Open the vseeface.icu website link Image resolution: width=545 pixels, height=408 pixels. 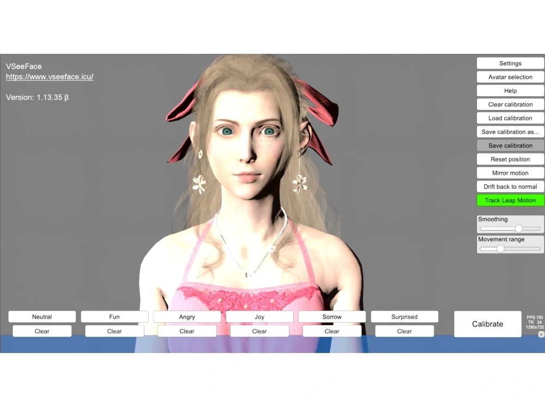point(50,77)
